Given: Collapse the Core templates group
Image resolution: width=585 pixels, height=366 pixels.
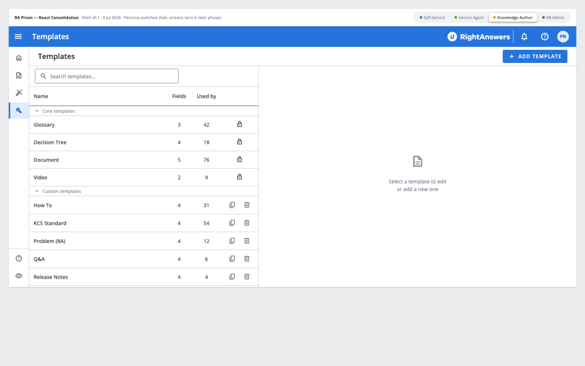Looking at the screenshot, I should pyautogui.click(x=37, y=111).
